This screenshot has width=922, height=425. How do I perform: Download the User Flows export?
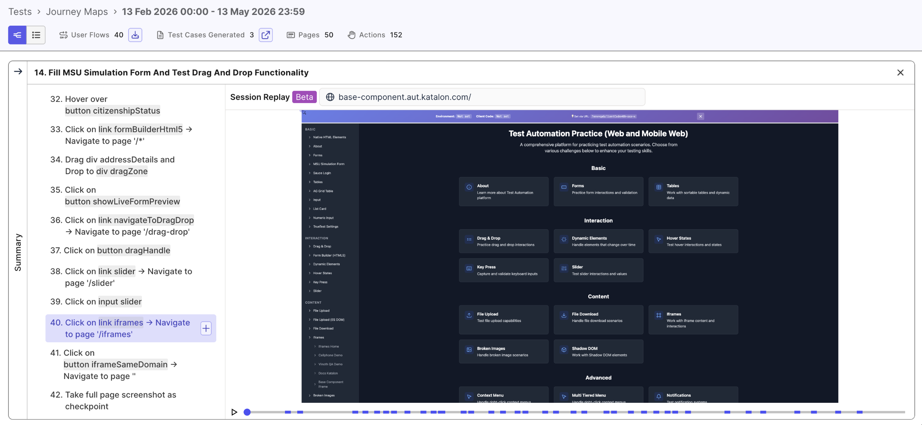click(135, 35)
